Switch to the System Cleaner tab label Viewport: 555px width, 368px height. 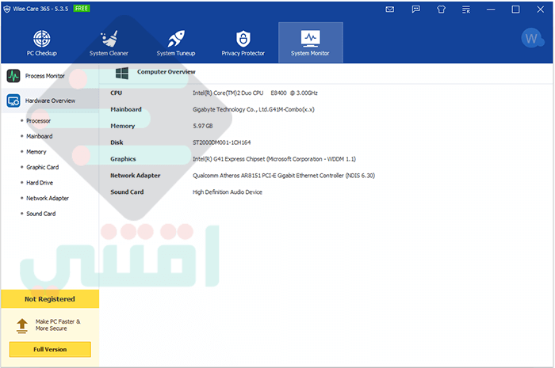[x=109, y=53]
